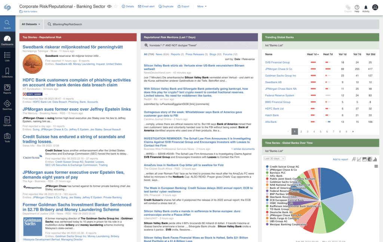
Task: Click the English language translate icon
Action: click(x=348, y=8)
